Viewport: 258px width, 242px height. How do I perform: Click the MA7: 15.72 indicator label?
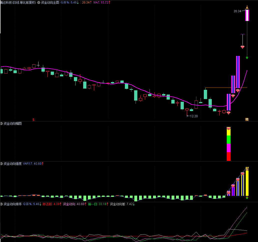coord(101,2)
